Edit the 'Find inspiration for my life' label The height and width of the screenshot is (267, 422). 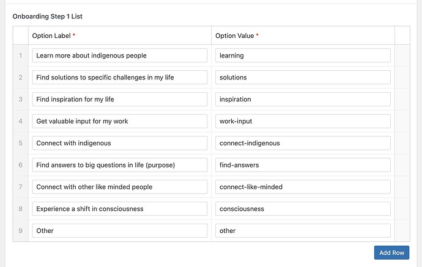click(x=120, y=99)
